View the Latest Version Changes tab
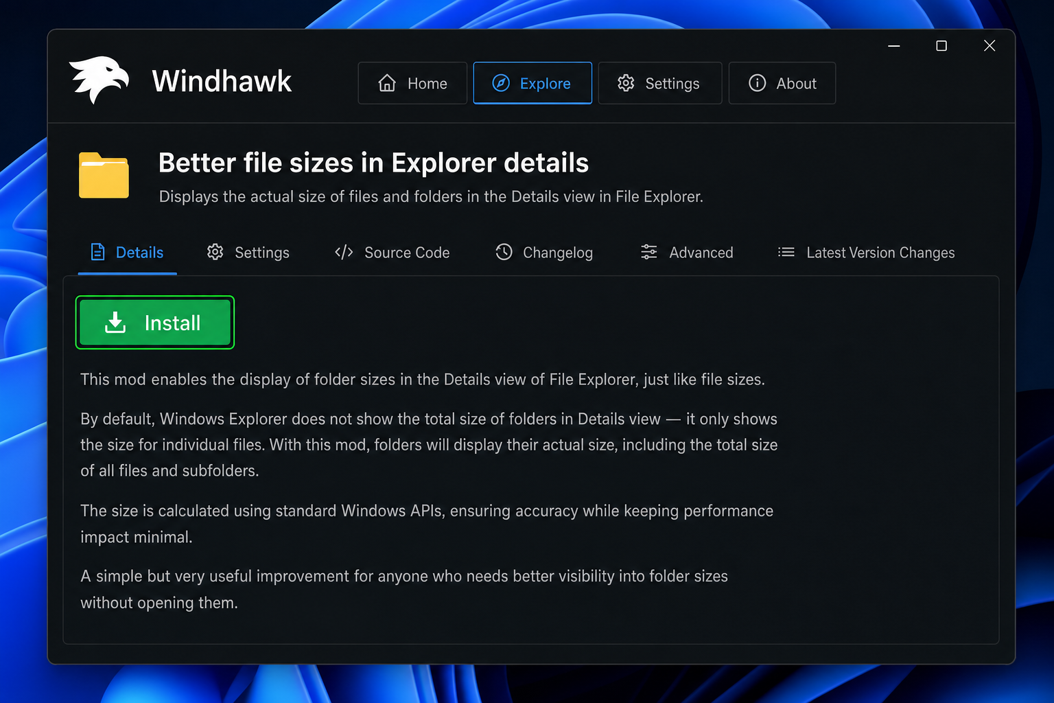 pos(866,253)
